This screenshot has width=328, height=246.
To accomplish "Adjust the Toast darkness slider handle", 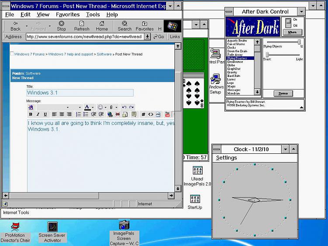I will 267,55.
